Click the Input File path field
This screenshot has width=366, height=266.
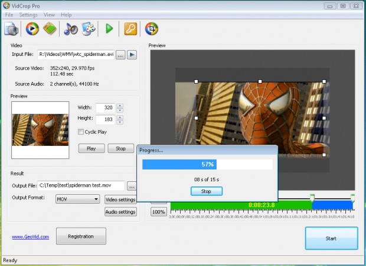pos(76,55)
